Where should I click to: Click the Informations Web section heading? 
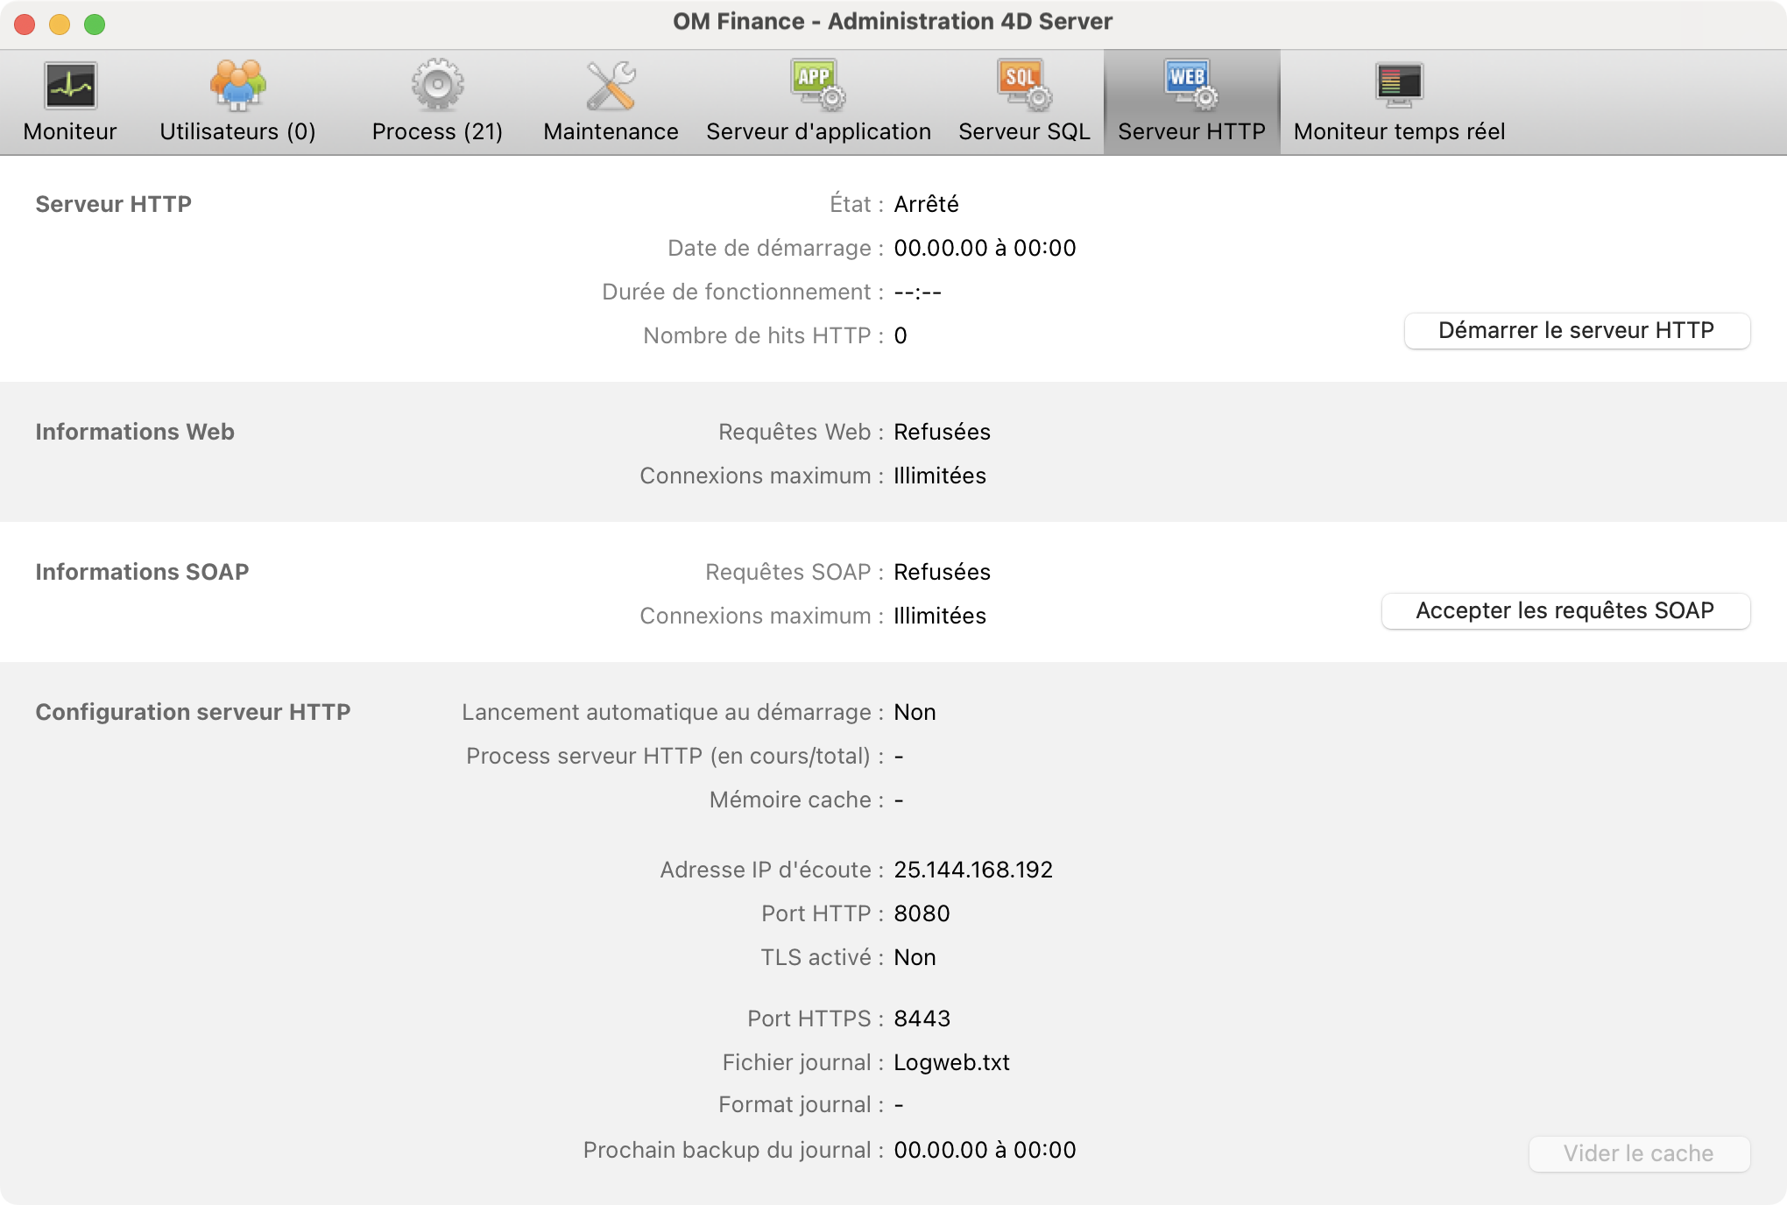pyautogui.click(x=135, y=432)
